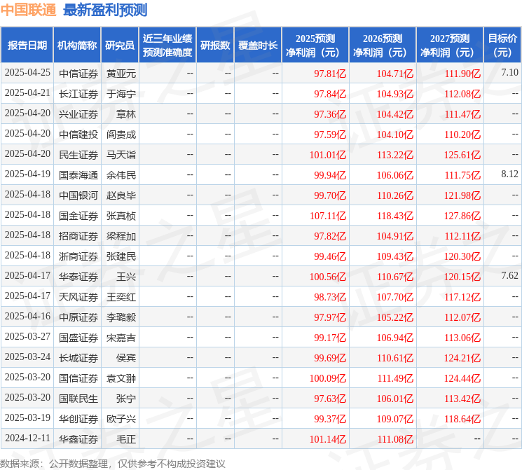Image resolution: width=522 pixels, height=470 pixels.
Task: Click analyst name 欧子兴
Action: 121,419
